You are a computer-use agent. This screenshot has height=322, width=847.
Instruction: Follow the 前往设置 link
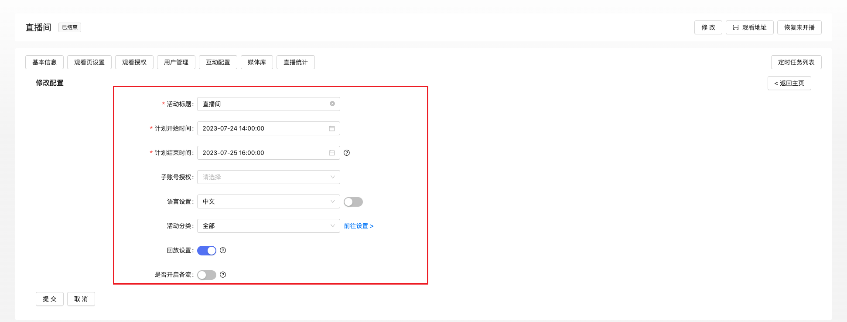359,226
